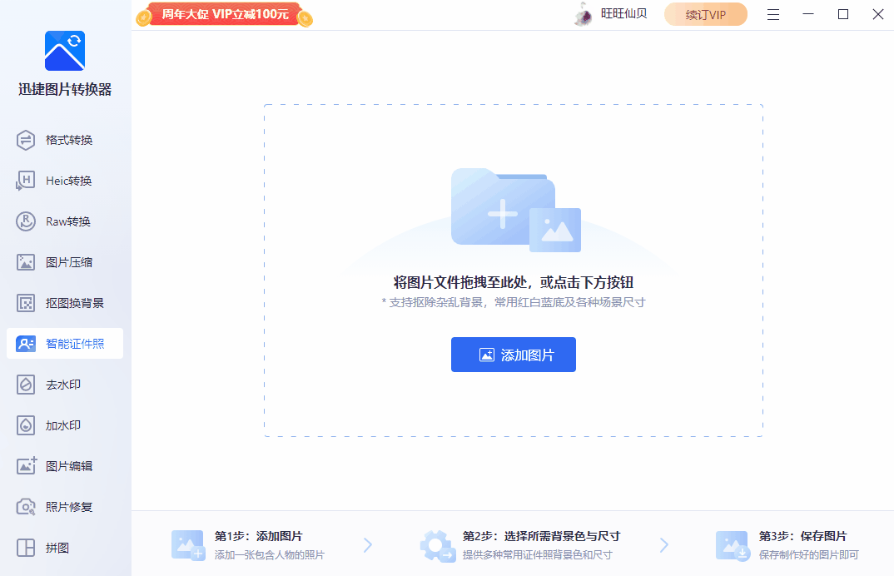Click the 加水印 sidebar icon
Image resolution: width=894 pixels, height=576 pixels.
point(26,425)
